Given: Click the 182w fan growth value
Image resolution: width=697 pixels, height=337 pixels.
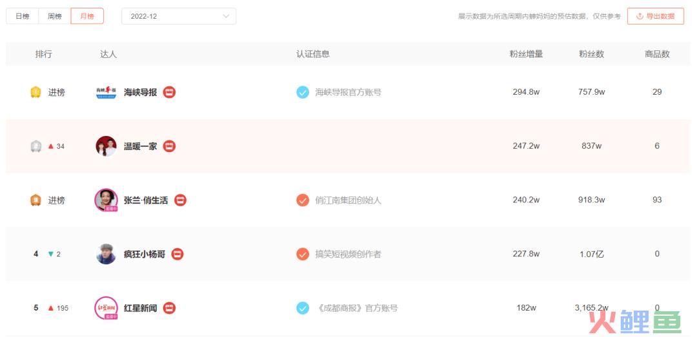Looking at the screenshot, I should click(x=527, y=307).
